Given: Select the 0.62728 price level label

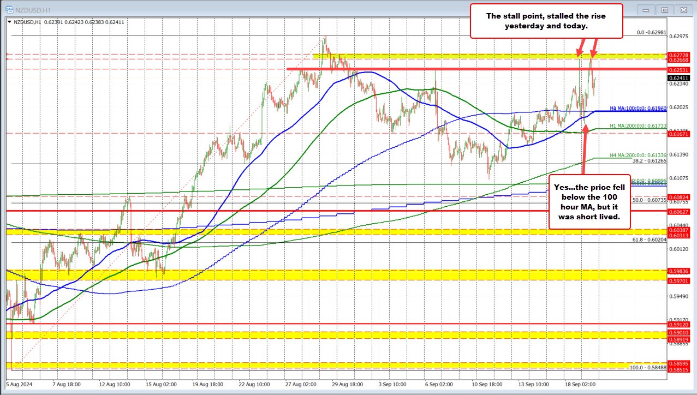Looking at the screenshot, I should click(680, 56).
